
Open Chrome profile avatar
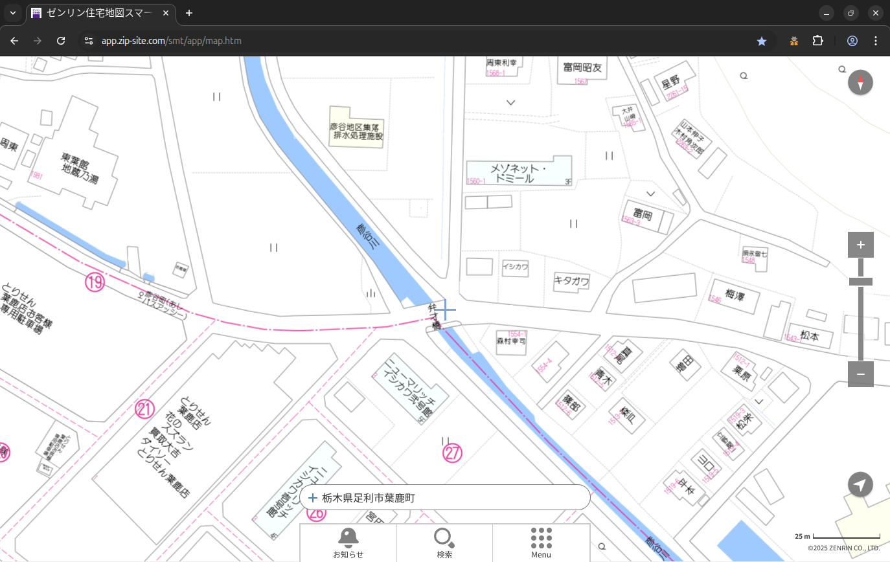[852, 41]
